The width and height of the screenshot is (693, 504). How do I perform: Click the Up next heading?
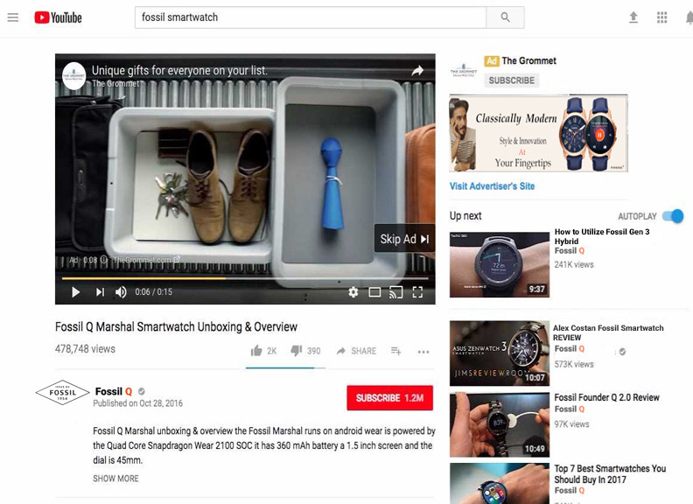coord(465,216)
